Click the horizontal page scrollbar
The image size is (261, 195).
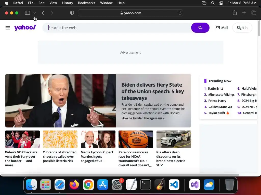click(x=120, y=175)
